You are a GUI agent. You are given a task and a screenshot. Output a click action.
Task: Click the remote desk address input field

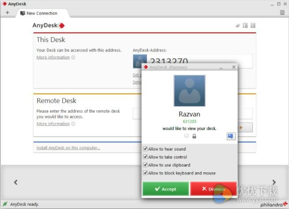[137, 114]
